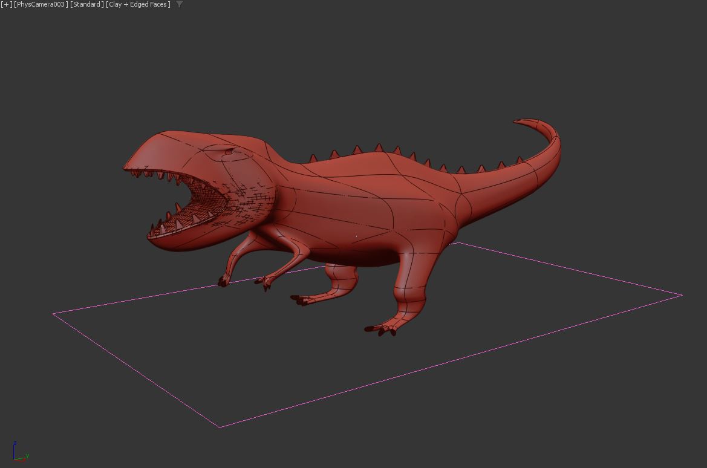Click the dinosaur's open mouth interior
The width and height of the screenshot is (707, 468).
(x=203, y=200)
